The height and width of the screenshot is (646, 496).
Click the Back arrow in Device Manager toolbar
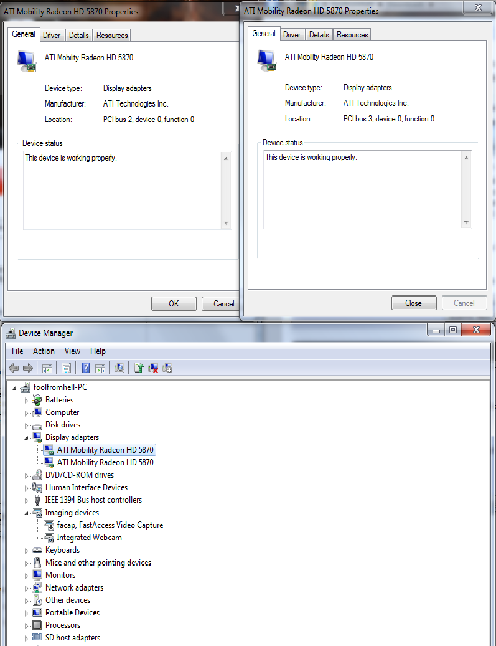14,368
